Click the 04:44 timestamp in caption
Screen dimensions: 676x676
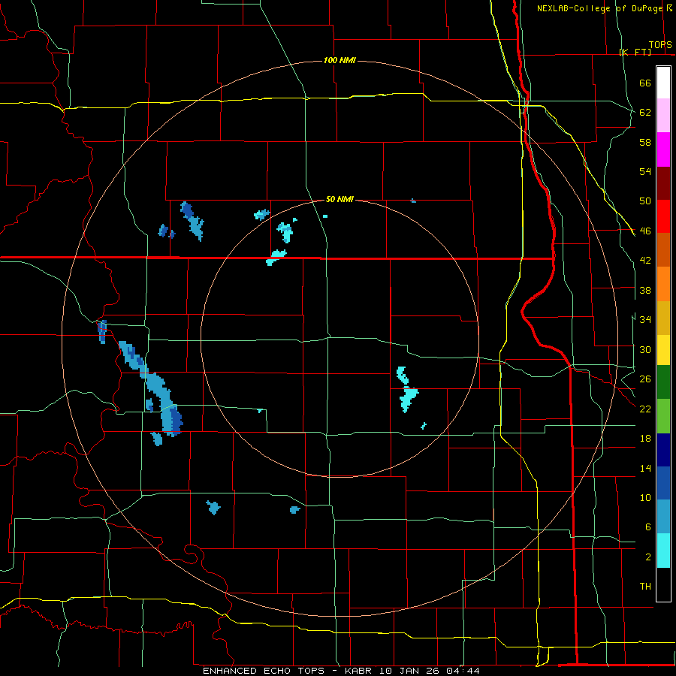463,671
